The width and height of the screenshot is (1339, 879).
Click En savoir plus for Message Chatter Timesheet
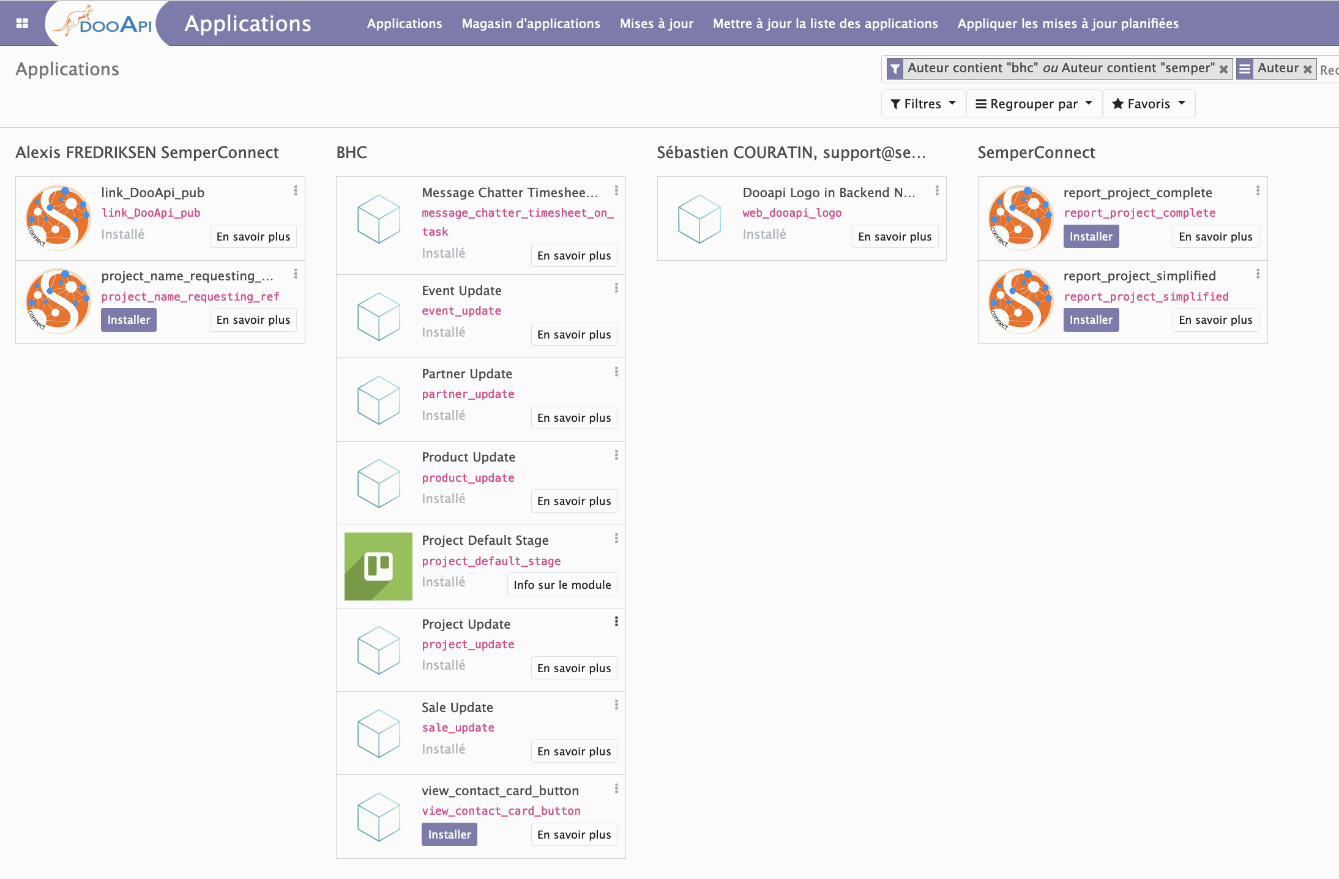click(x=574, y=255)
